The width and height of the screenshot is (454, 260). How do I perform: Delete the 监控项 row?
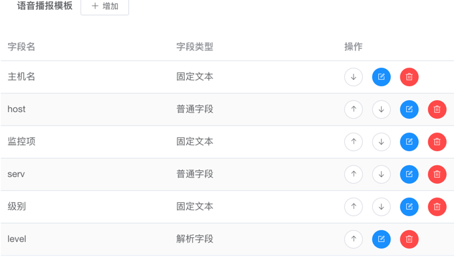point(437,141)
